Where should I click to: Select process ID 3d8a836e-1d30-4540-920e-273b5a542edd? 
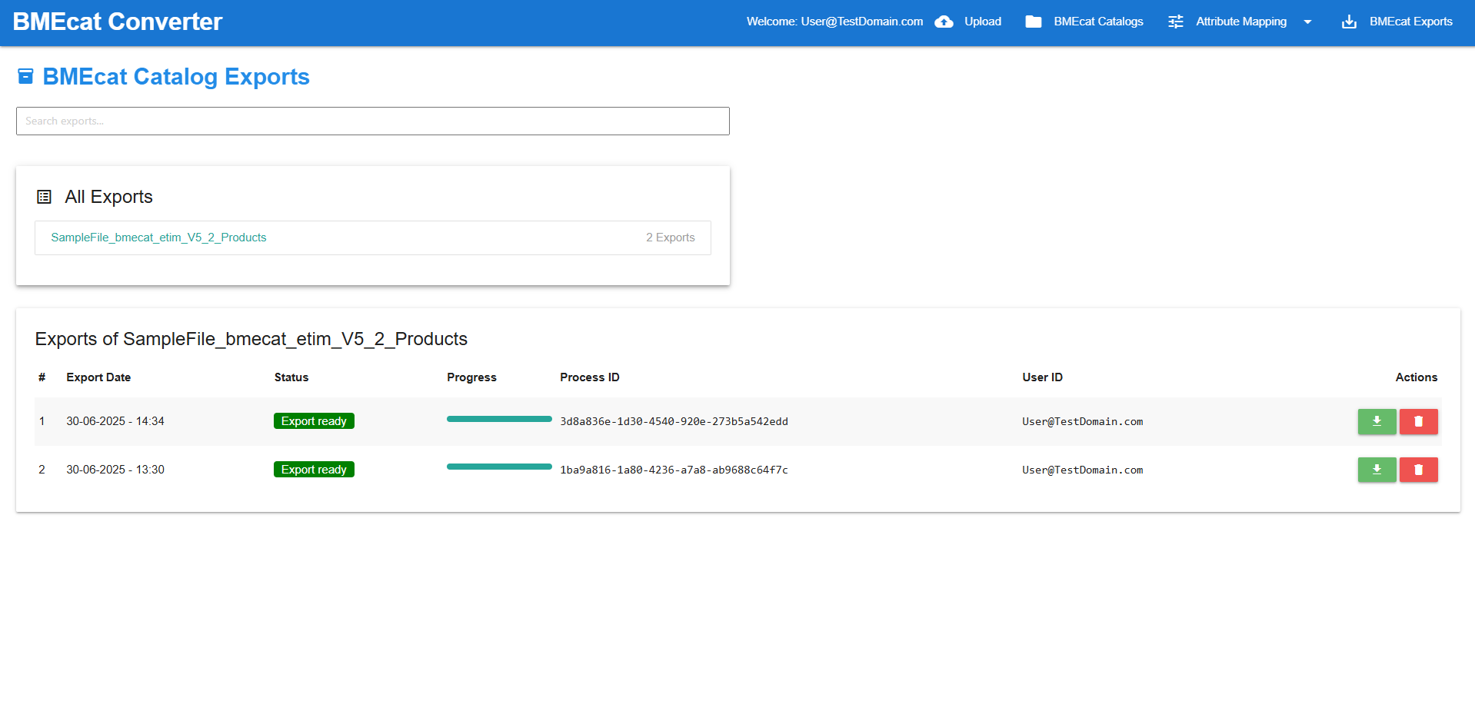(674, 421)
